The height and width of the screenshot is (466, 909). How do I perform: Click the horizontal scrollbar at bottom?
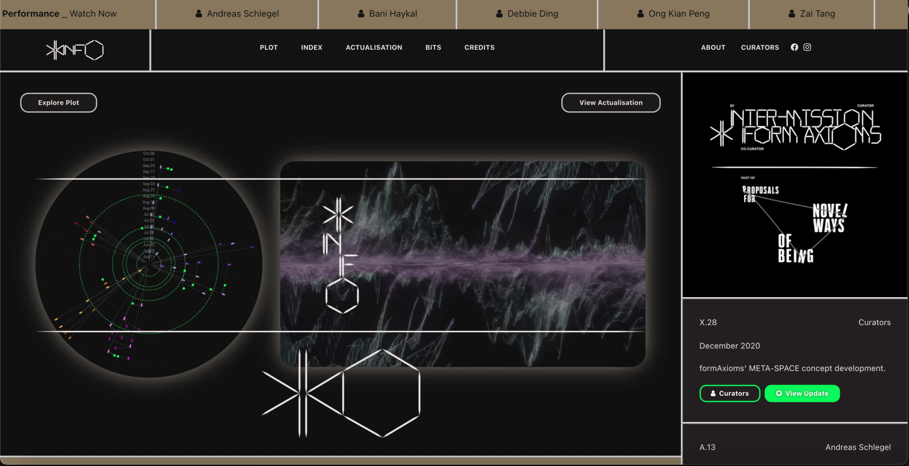point(340,460)
